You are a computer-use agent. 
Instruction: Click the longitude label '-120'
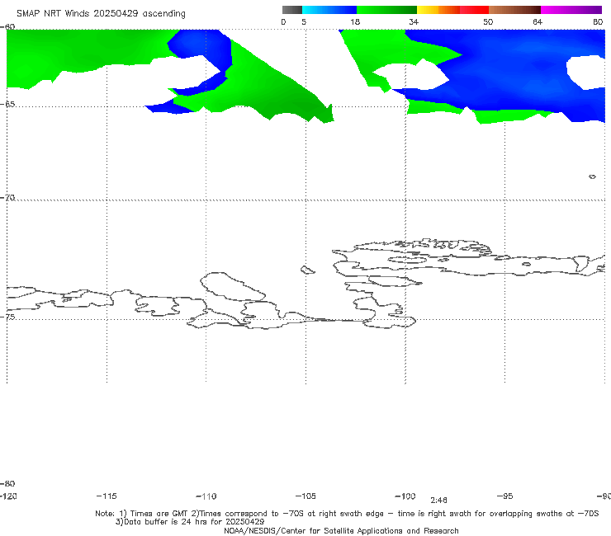(x=8, y=496)
